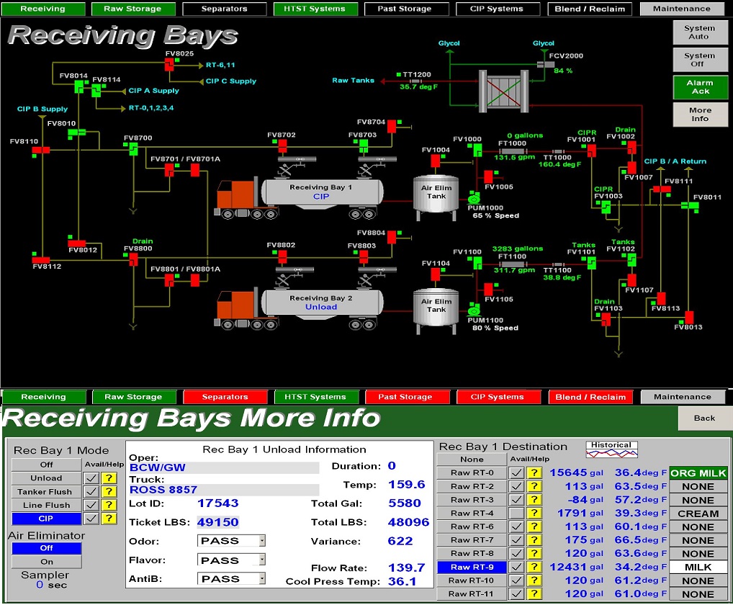Click the help icon for Unload mode
The image size is (733, 605).
pyautogui.click(x=109, y=478)
